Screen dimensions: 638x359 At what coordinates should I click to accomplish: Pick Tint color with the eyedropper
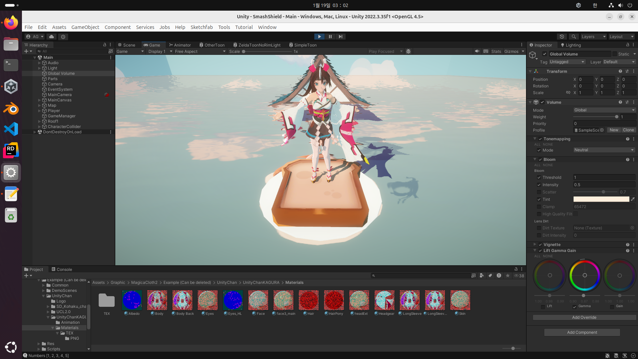[633, 199]
